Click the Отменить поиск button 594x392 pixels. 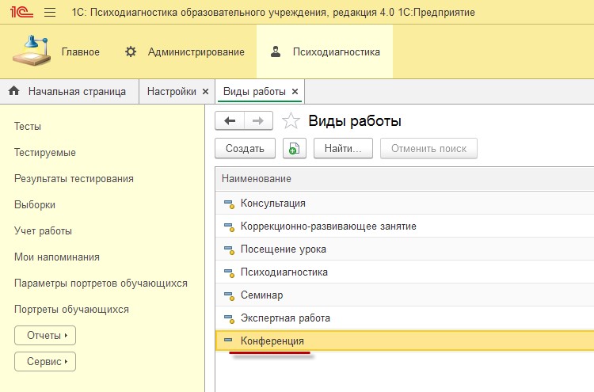(428, 148)
